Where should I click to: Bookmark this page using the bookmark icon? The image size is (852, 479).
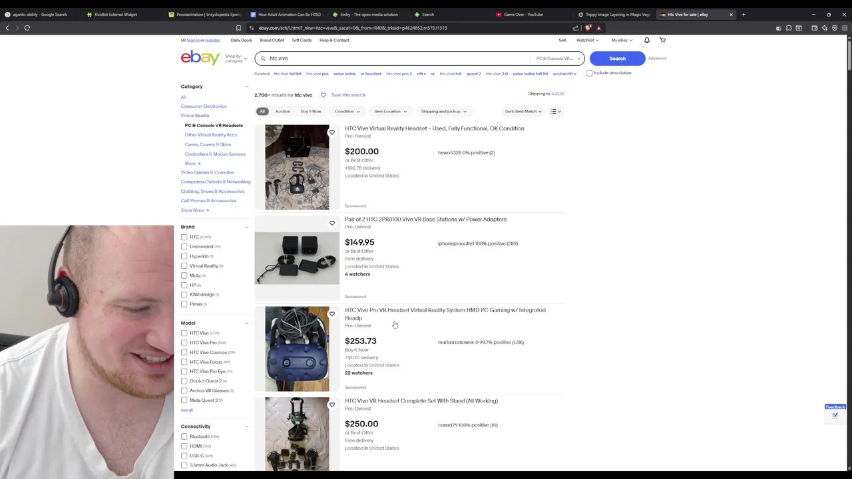[238, 28]
